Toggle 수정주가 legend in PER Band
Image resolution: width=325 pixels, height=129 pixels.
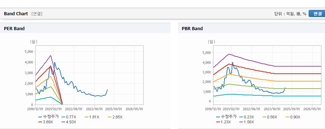point(49,117)
